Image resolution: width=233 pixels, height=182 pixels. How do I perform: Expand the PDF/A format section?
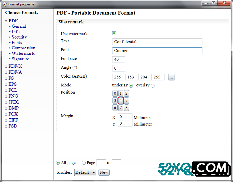tap(15, 72)
